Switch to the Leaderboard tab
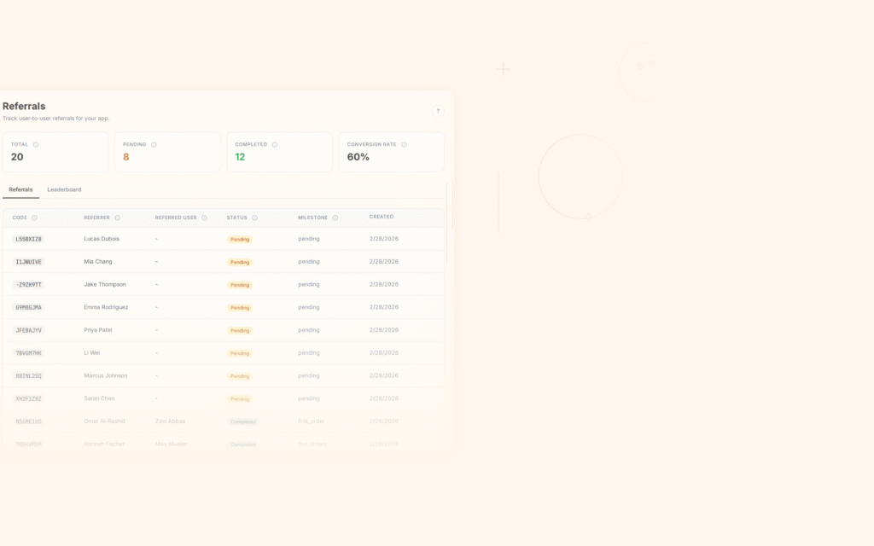874x546 pixels. click(64, 189)
